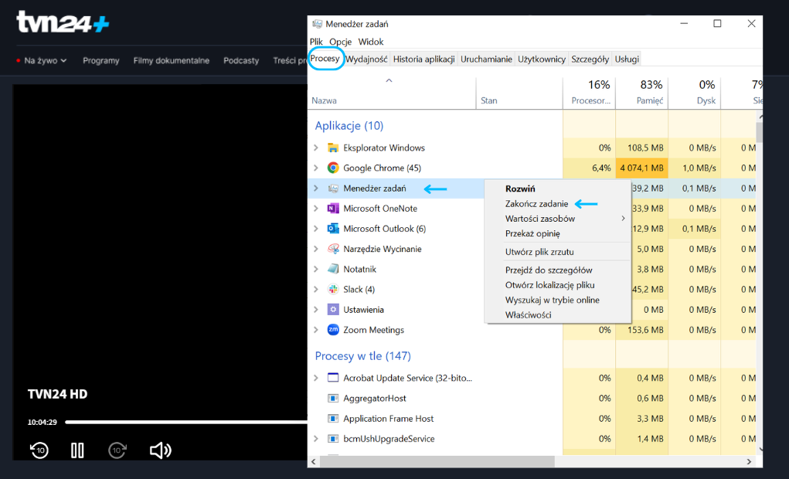Viewport: 789px width, 479px height.
Task: Sort by the Dysk column header
Action: 695,93
